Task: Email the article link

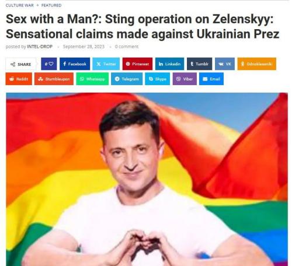Action: click(x=211, y=79)
